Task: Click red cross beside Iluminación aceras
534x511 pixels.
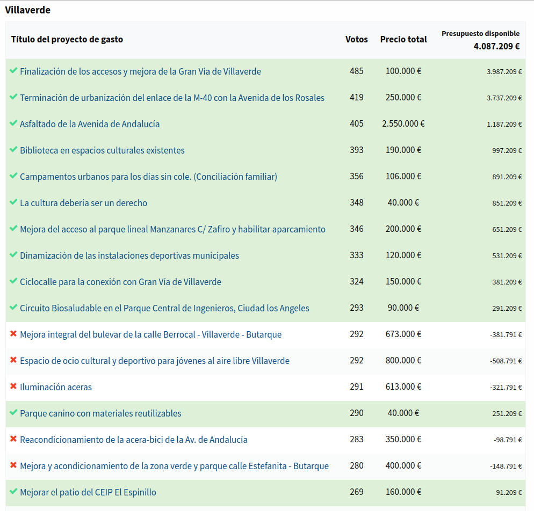Action: tap(13, 386)
